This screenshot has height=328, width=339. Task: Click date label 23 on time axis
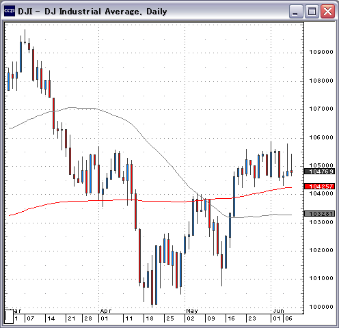pyautogui.click(x=252, y=318)
